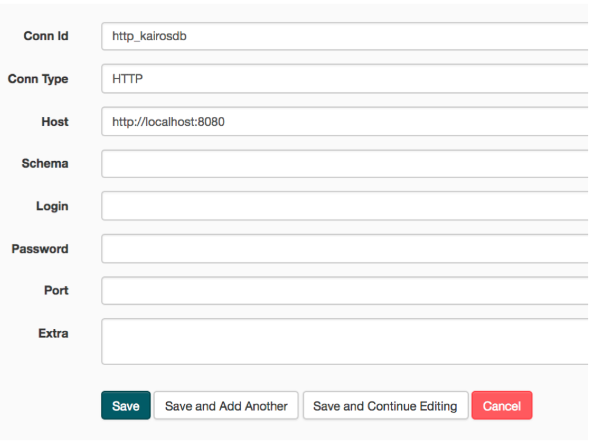This screenshot has height=441, width=604.
Task: Click the Conn Type label
Action: click(38, 79)
